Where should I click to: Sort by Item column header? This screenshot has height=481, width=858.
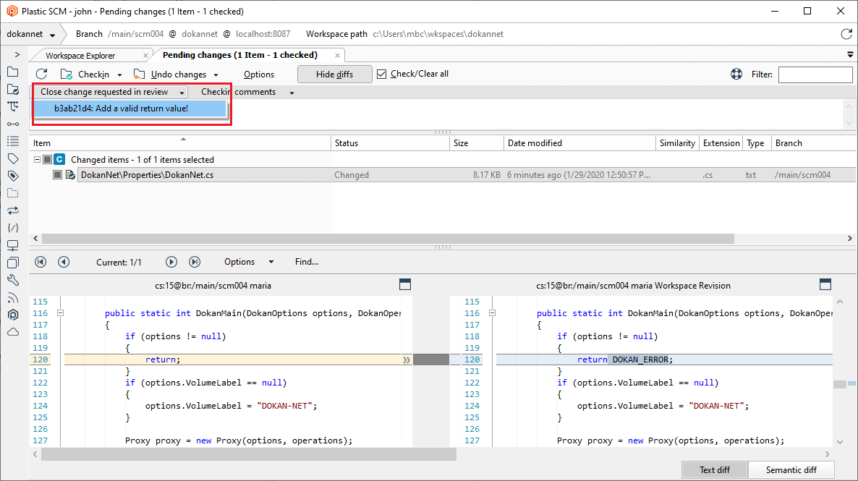181,142
